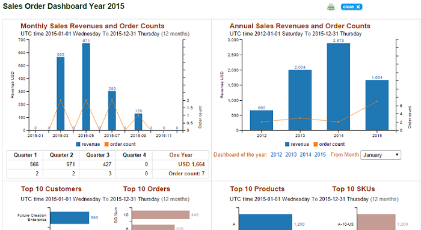Viewport: 421px width, 230px height.
Task: Click the Top 10 SKUs heading
Action: 354,189
